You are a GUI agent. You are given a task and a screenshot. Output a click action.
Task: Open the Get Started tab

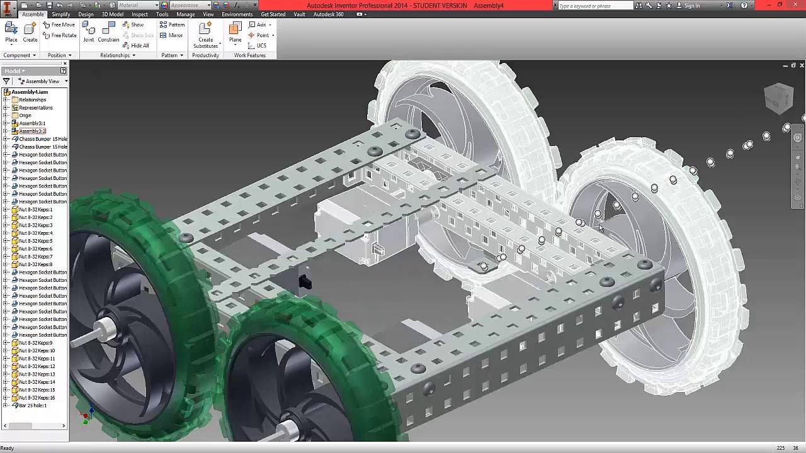point(273,14)
